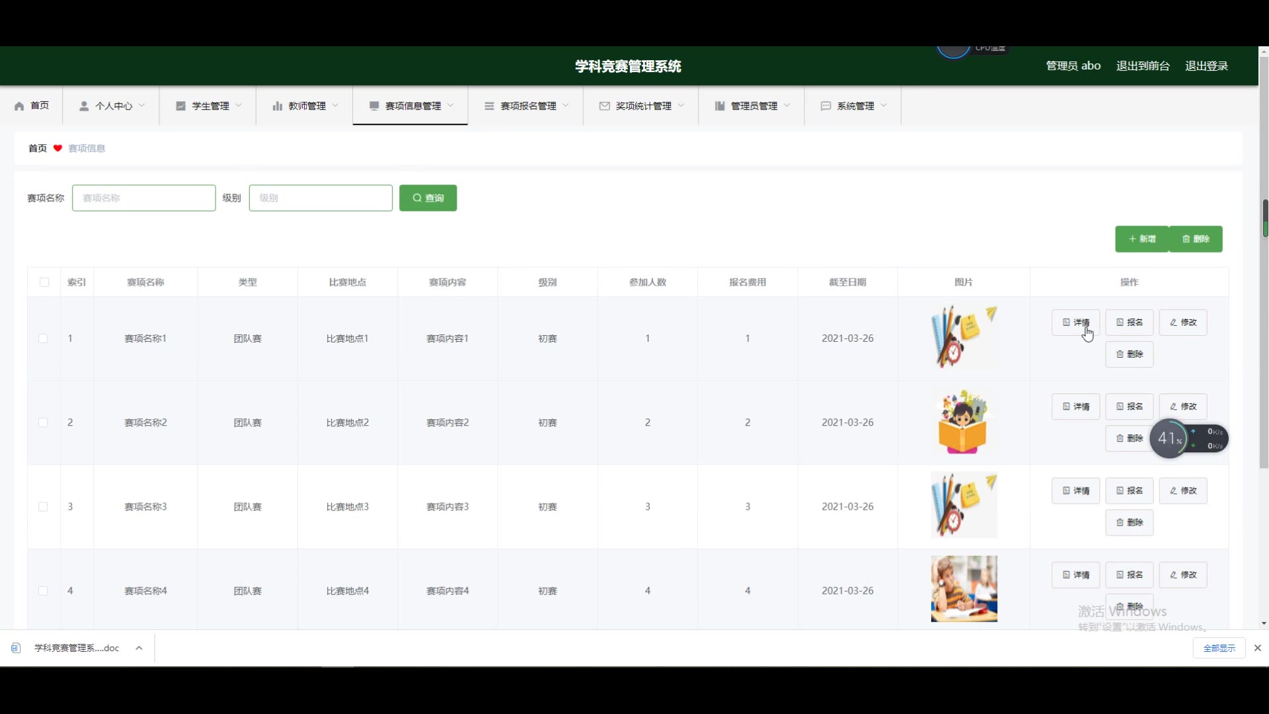Open the downloaded doc file options chevron

pos(139,648)
